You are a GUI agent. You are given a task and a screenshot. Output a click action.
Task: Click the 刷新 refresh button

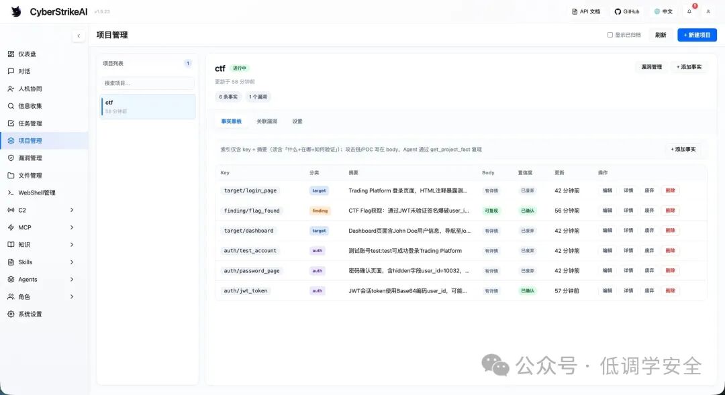661,35
